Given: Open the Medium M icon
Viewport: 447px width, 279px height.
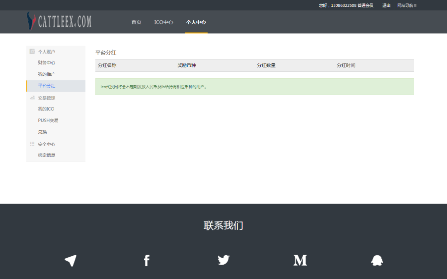Looking at the screenshot, I should pyautogui.click(x=300, y=260).
